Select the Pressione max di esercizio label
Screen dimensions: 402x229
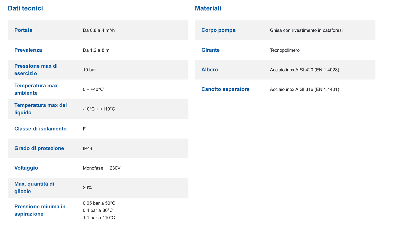(x=36, y=70)
